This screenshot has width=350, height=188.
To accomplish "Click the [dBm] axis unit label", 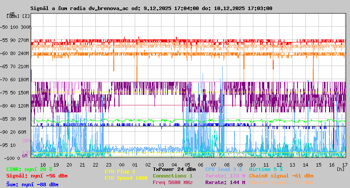I will click(13, 16).
